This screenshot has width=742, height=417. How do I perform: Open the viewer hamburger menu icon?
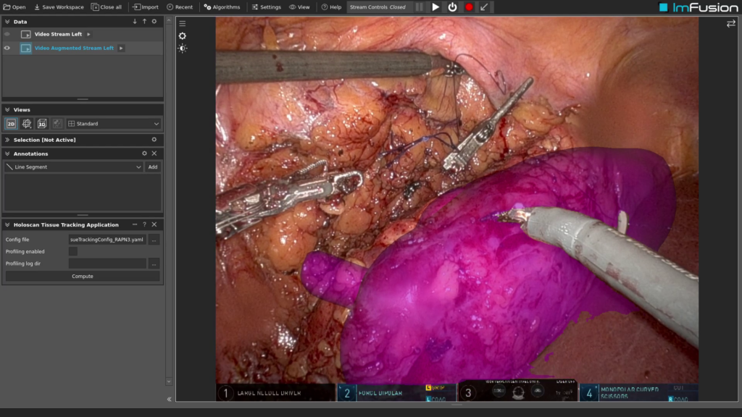[183, 23]
